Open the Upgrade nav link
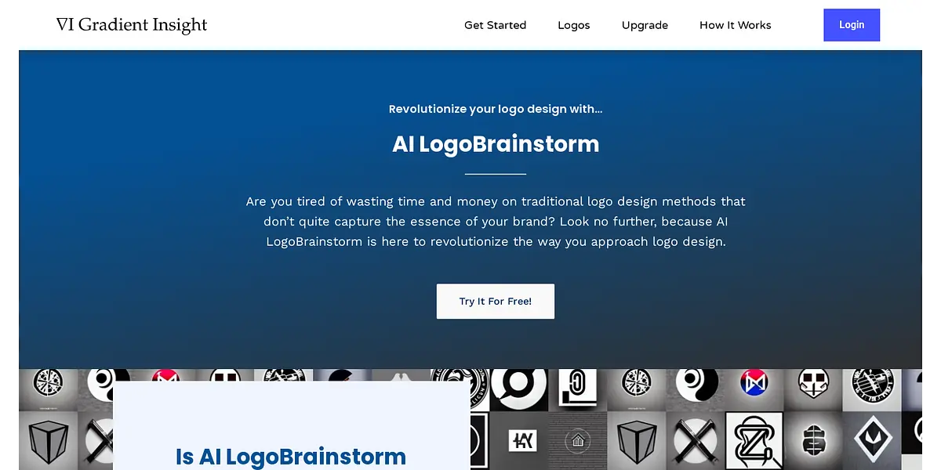The image size is (941, 470). click(x=645, y=25)
